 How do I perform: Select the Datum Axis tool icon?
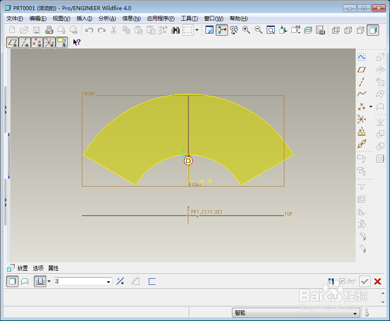pos(362,82)
